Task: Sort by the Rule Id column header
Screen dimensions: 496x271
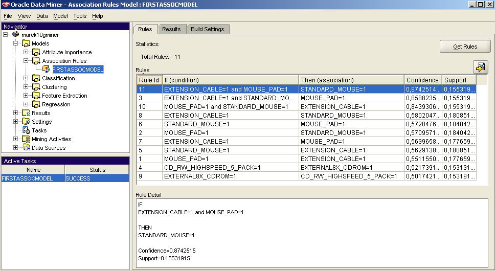Action: [x=149, y=80]
